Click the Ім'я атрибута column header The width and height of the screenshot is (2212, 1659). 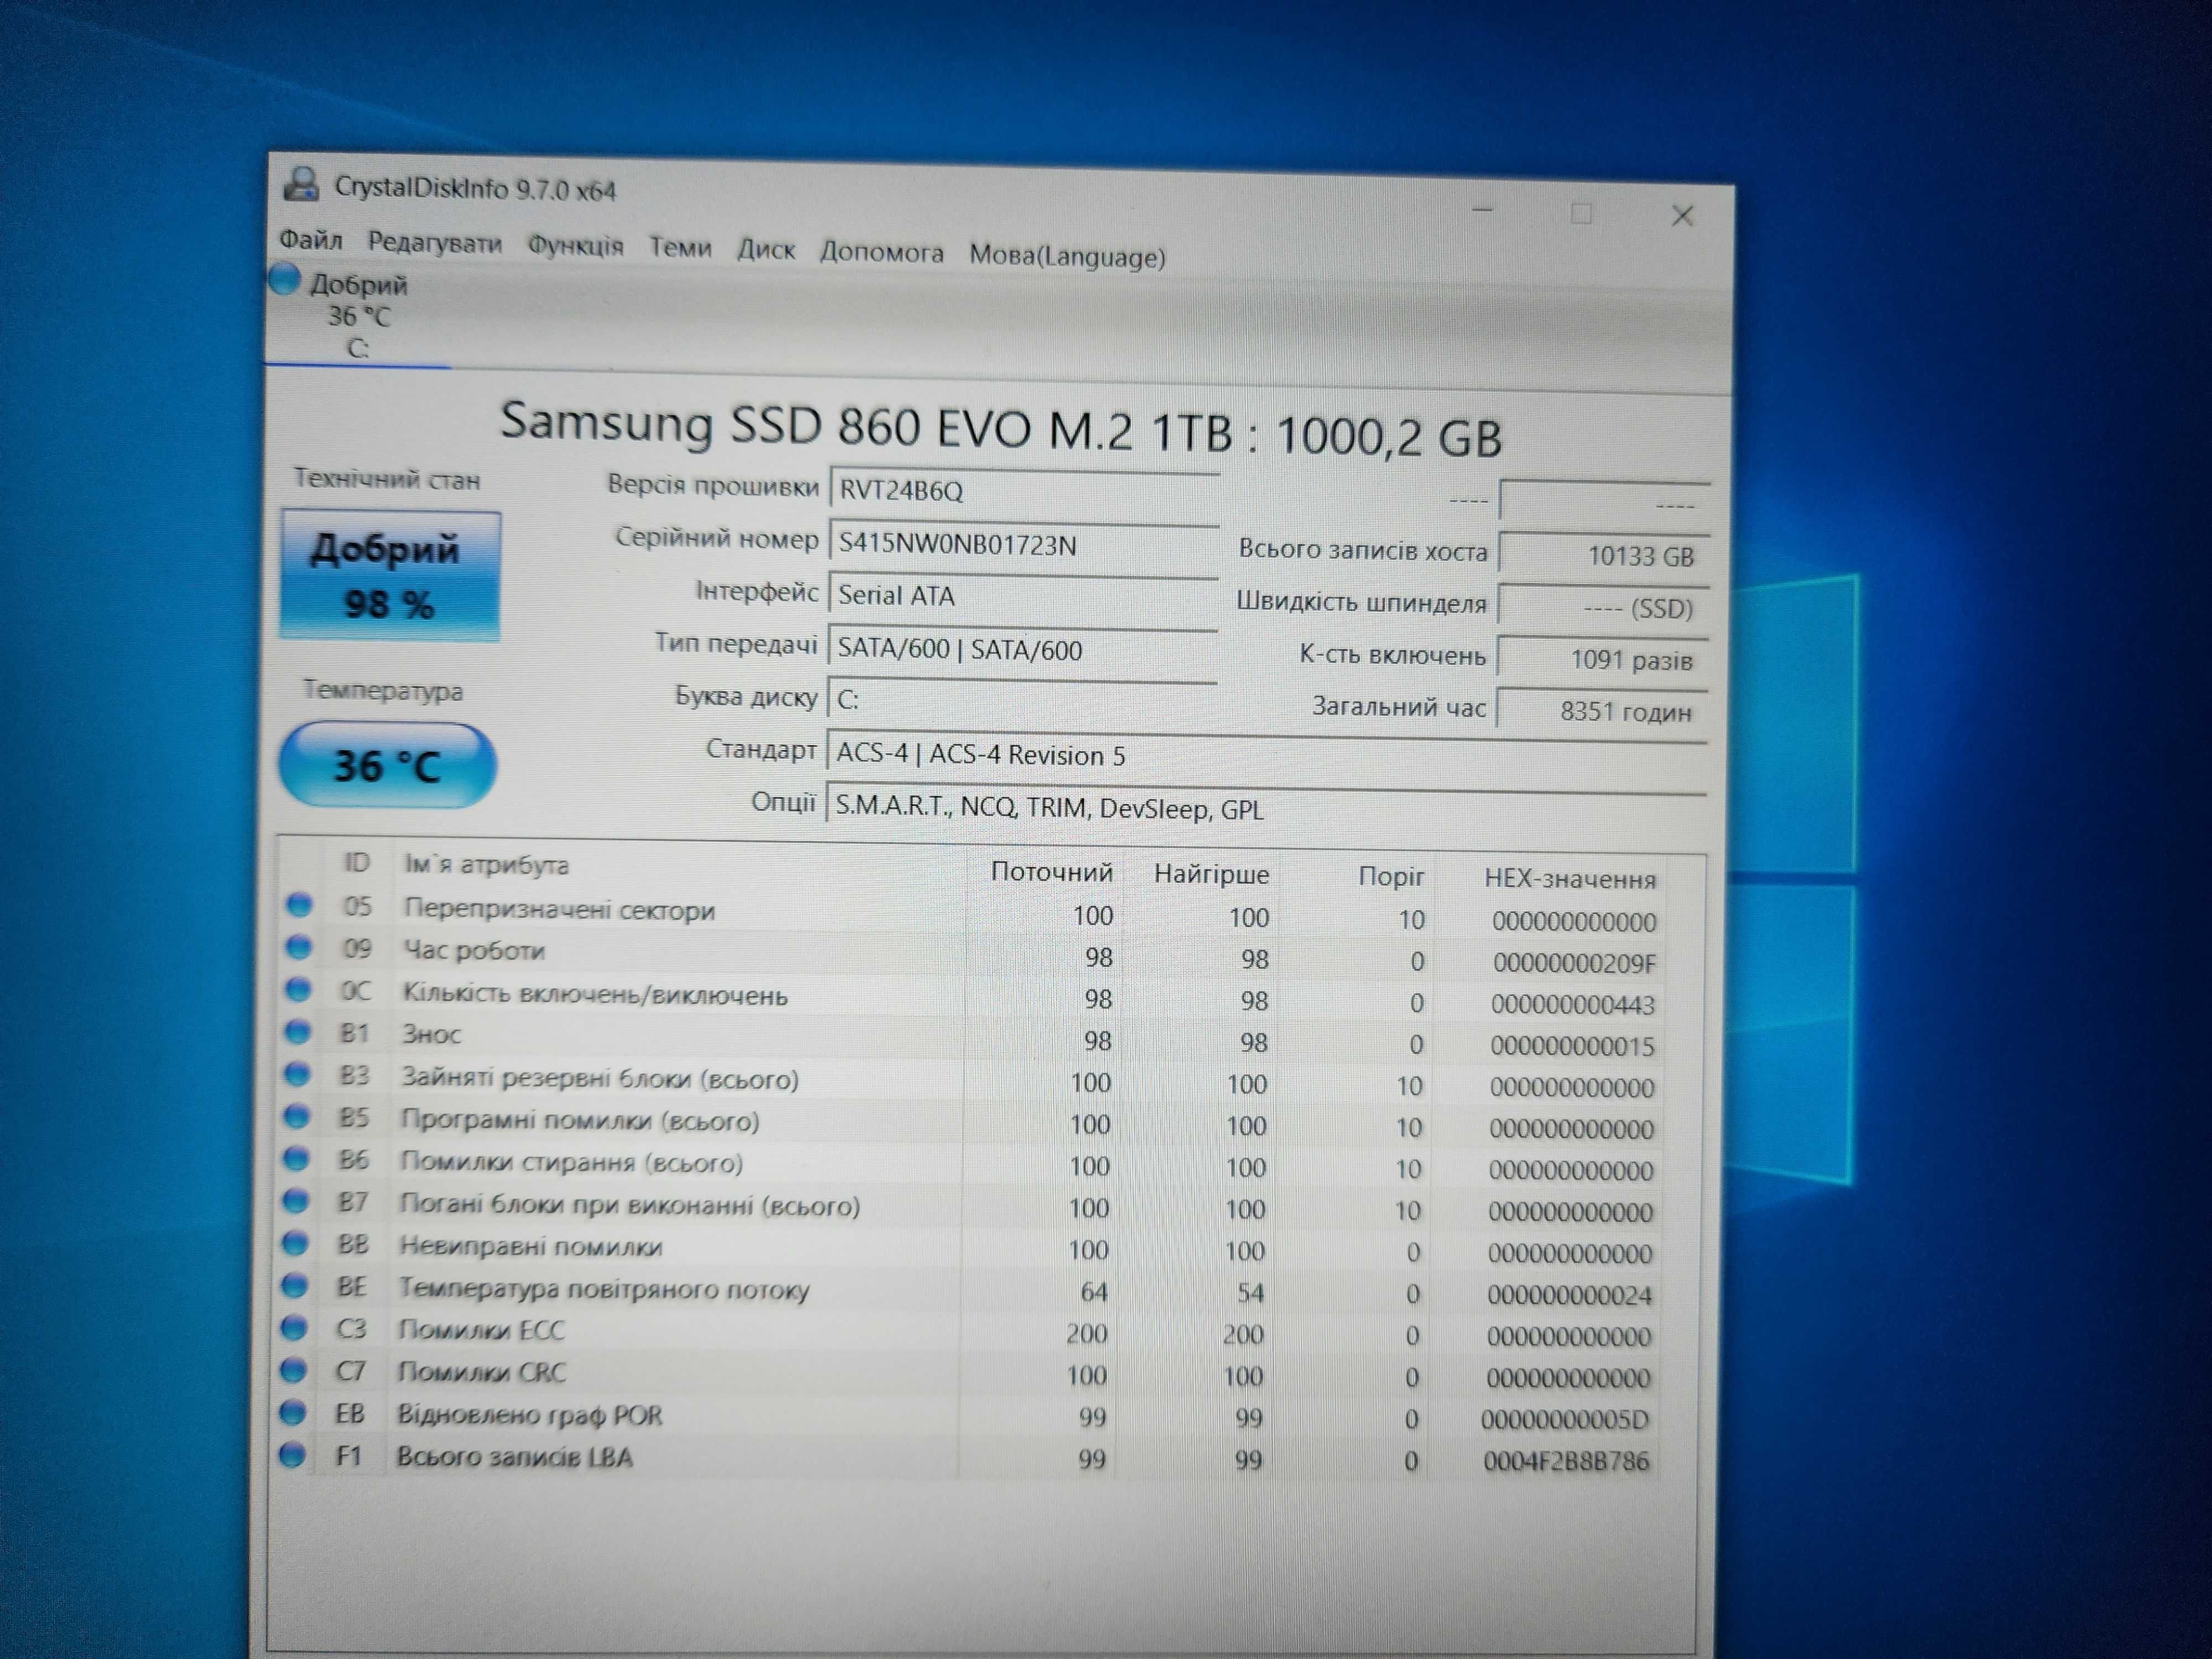[x=486, y=865]
